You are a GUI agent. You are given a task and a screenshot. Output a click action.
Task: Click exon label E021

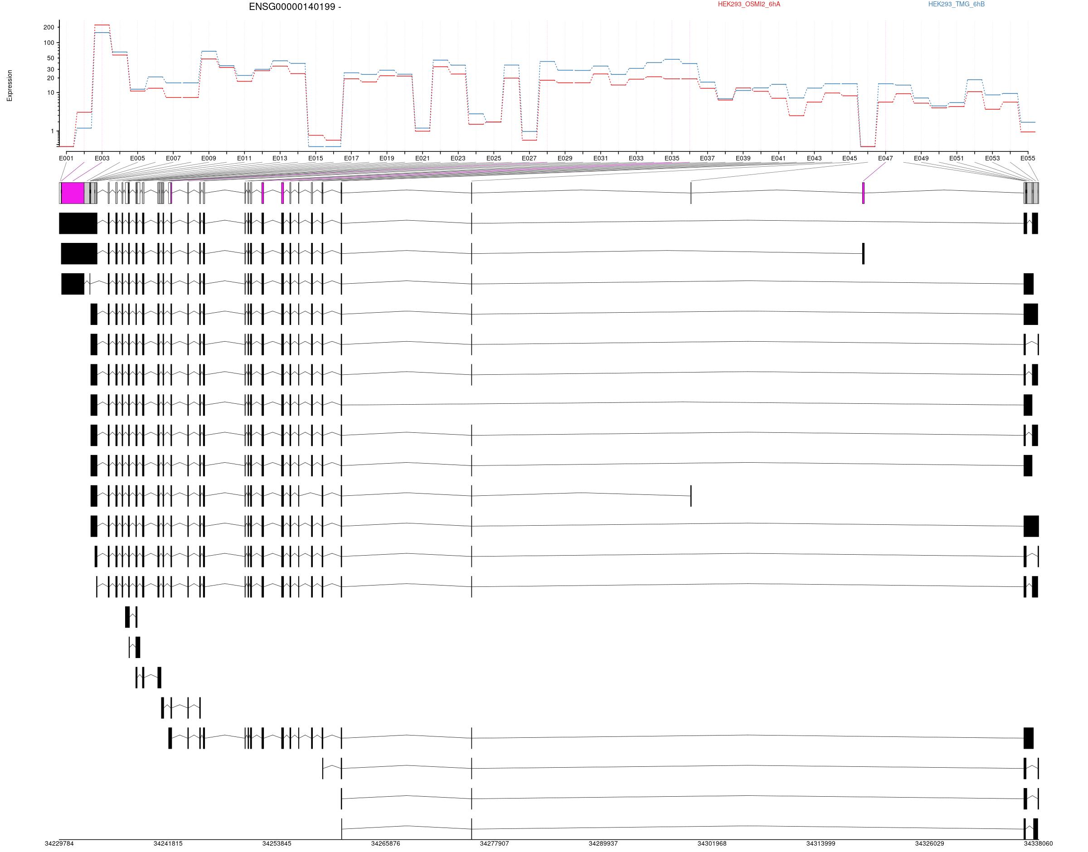click(x=423, y=158)
